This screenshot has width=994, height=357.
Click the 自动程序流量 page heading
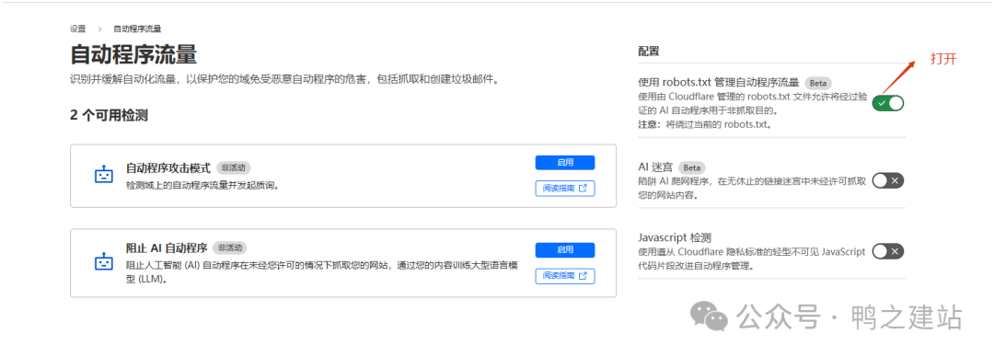coord(133,55)
